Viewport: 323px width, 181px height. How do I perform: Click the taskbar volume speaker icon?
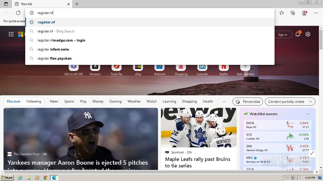point(287,178)
